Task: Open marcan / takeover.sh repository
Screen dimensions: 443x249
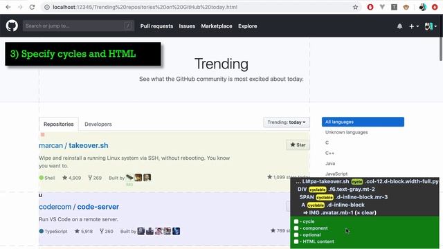Action: (x=73, y=145)
